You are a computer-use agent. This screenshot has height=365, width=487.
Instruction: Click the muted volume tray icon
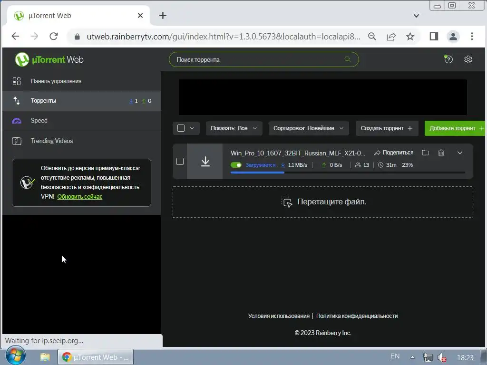(442, 358)
